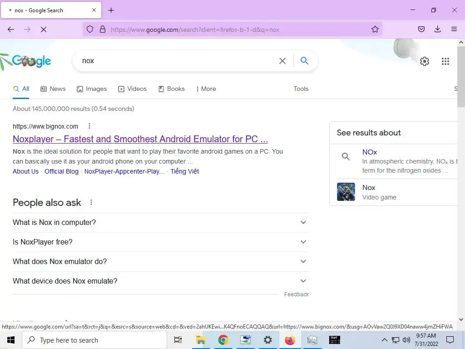Save page to Pocket
Viewport: 465px width, 349px height.
point(421,29)
